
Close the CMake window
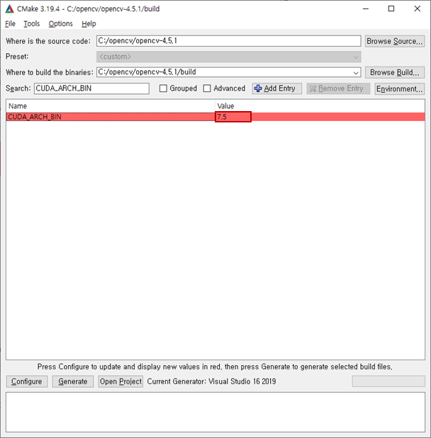pyautogui.click(x=417, y=9)
